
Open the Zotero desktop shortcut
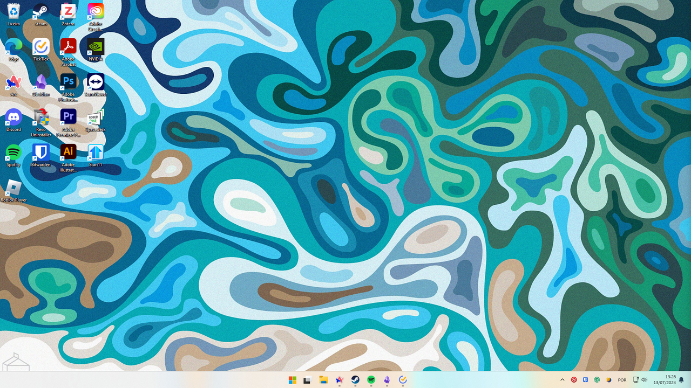(68, 12)
